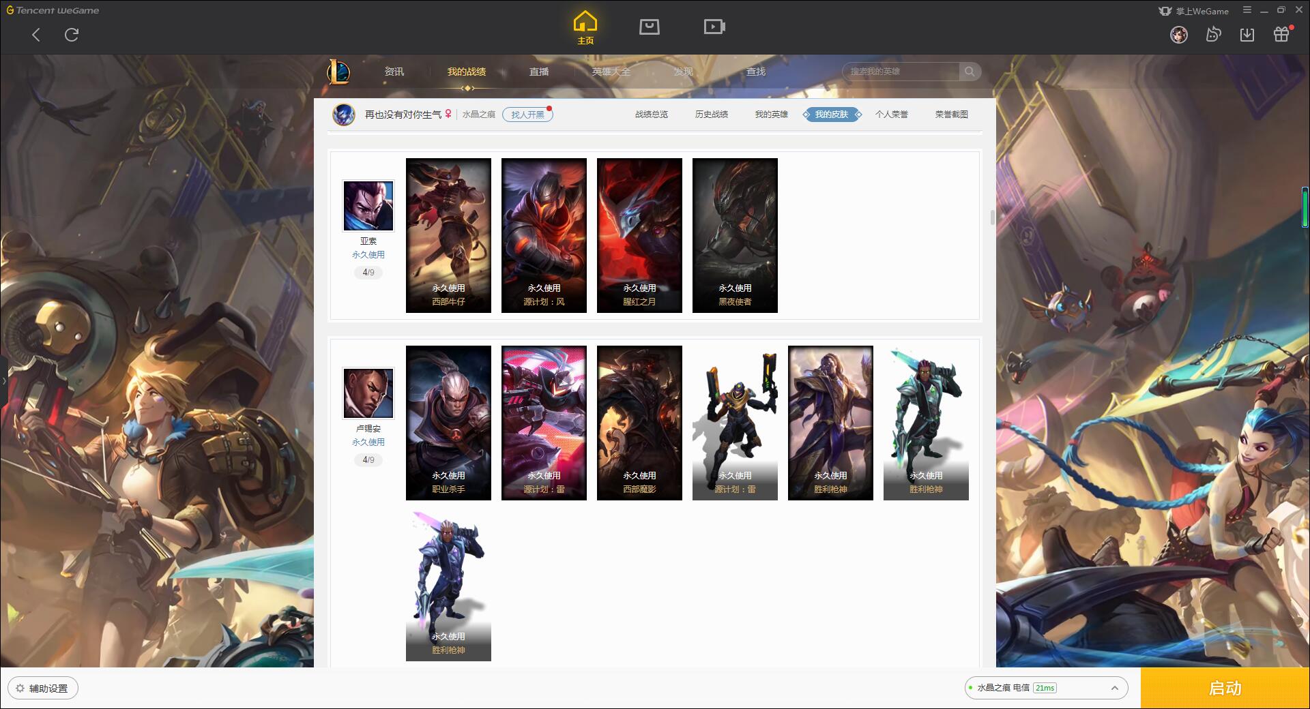This screenshot has height=709, width=1310.
Task: Open the user avatar in top bar
Action: [1179, 34]
